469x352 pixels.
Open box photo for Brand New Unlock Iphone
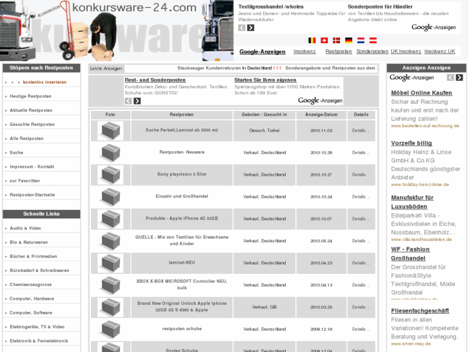click(x=110, y=307)
